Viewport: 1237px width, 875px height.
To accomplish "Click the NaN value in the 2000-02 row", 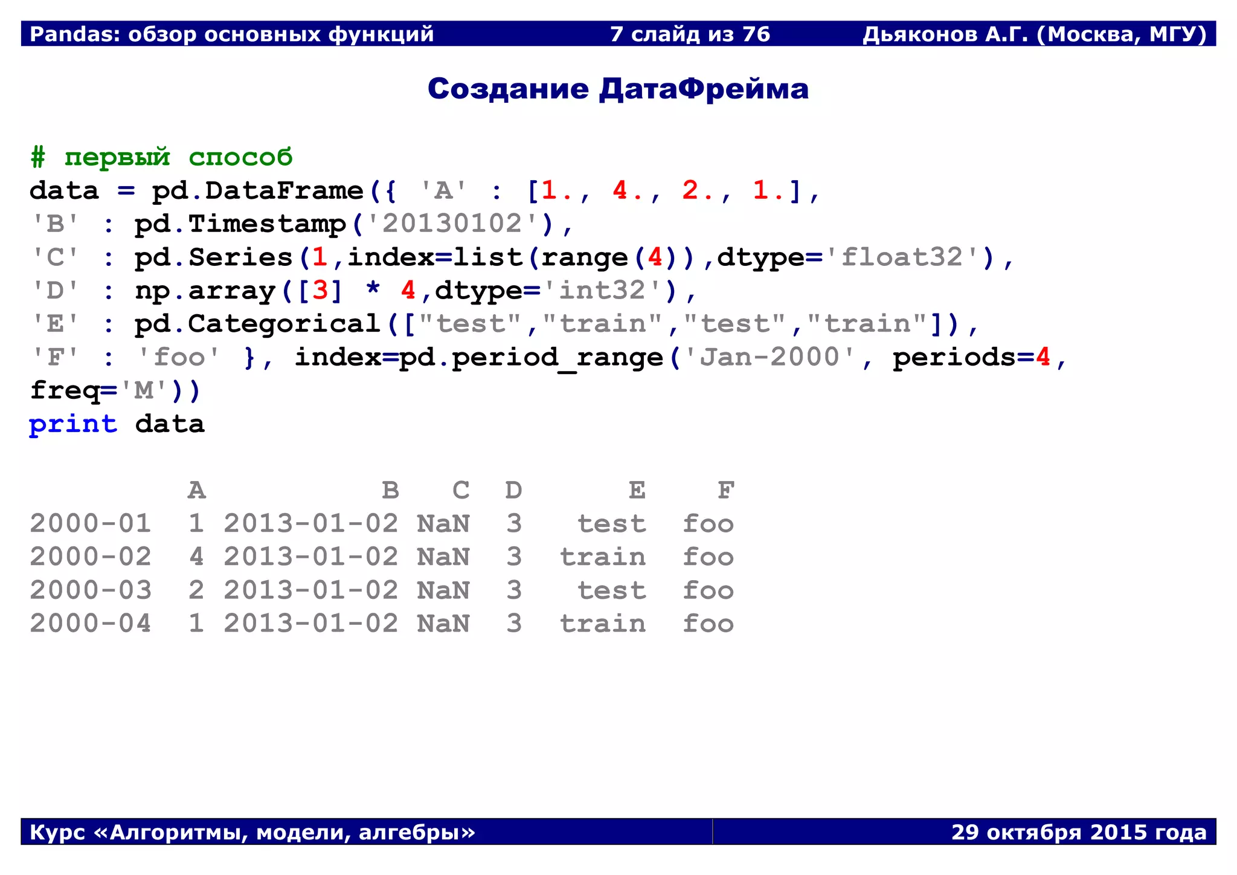I will coord(443,557).
